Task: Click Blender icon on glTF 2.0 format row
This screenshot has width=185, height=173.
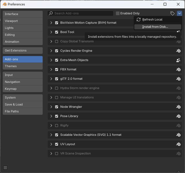Action: [x=178, y=79]
